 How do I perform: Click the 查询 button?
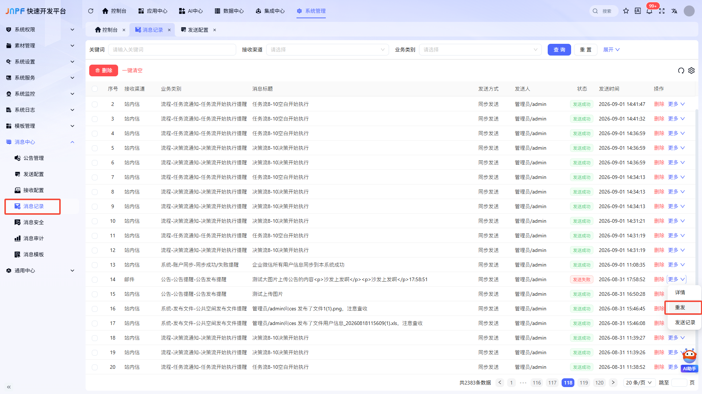[x=559, y=50]
